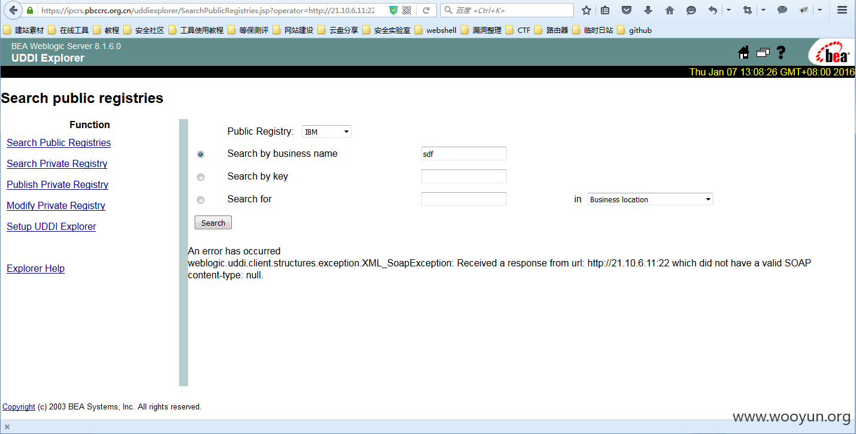Viewport: 856px width, 434px height.
Task: Click the Search for text field
Action: pyautogui.click(x=464, y=199)
